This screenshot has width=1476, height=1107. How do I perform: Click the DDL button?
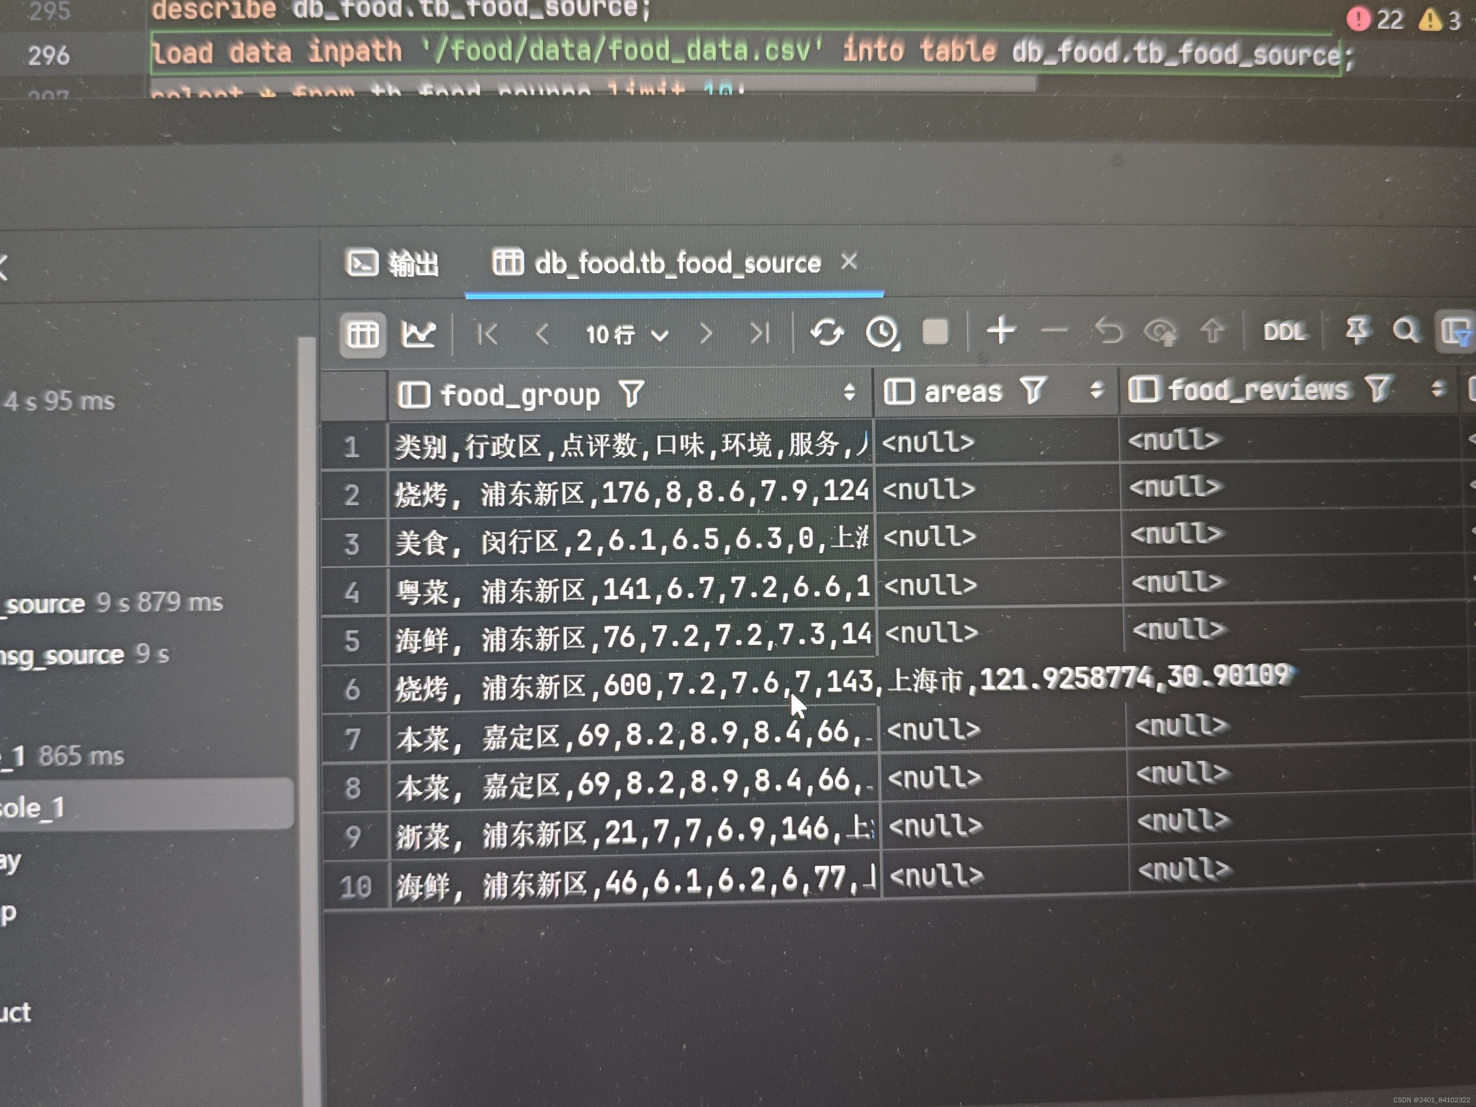[1284, 332]
